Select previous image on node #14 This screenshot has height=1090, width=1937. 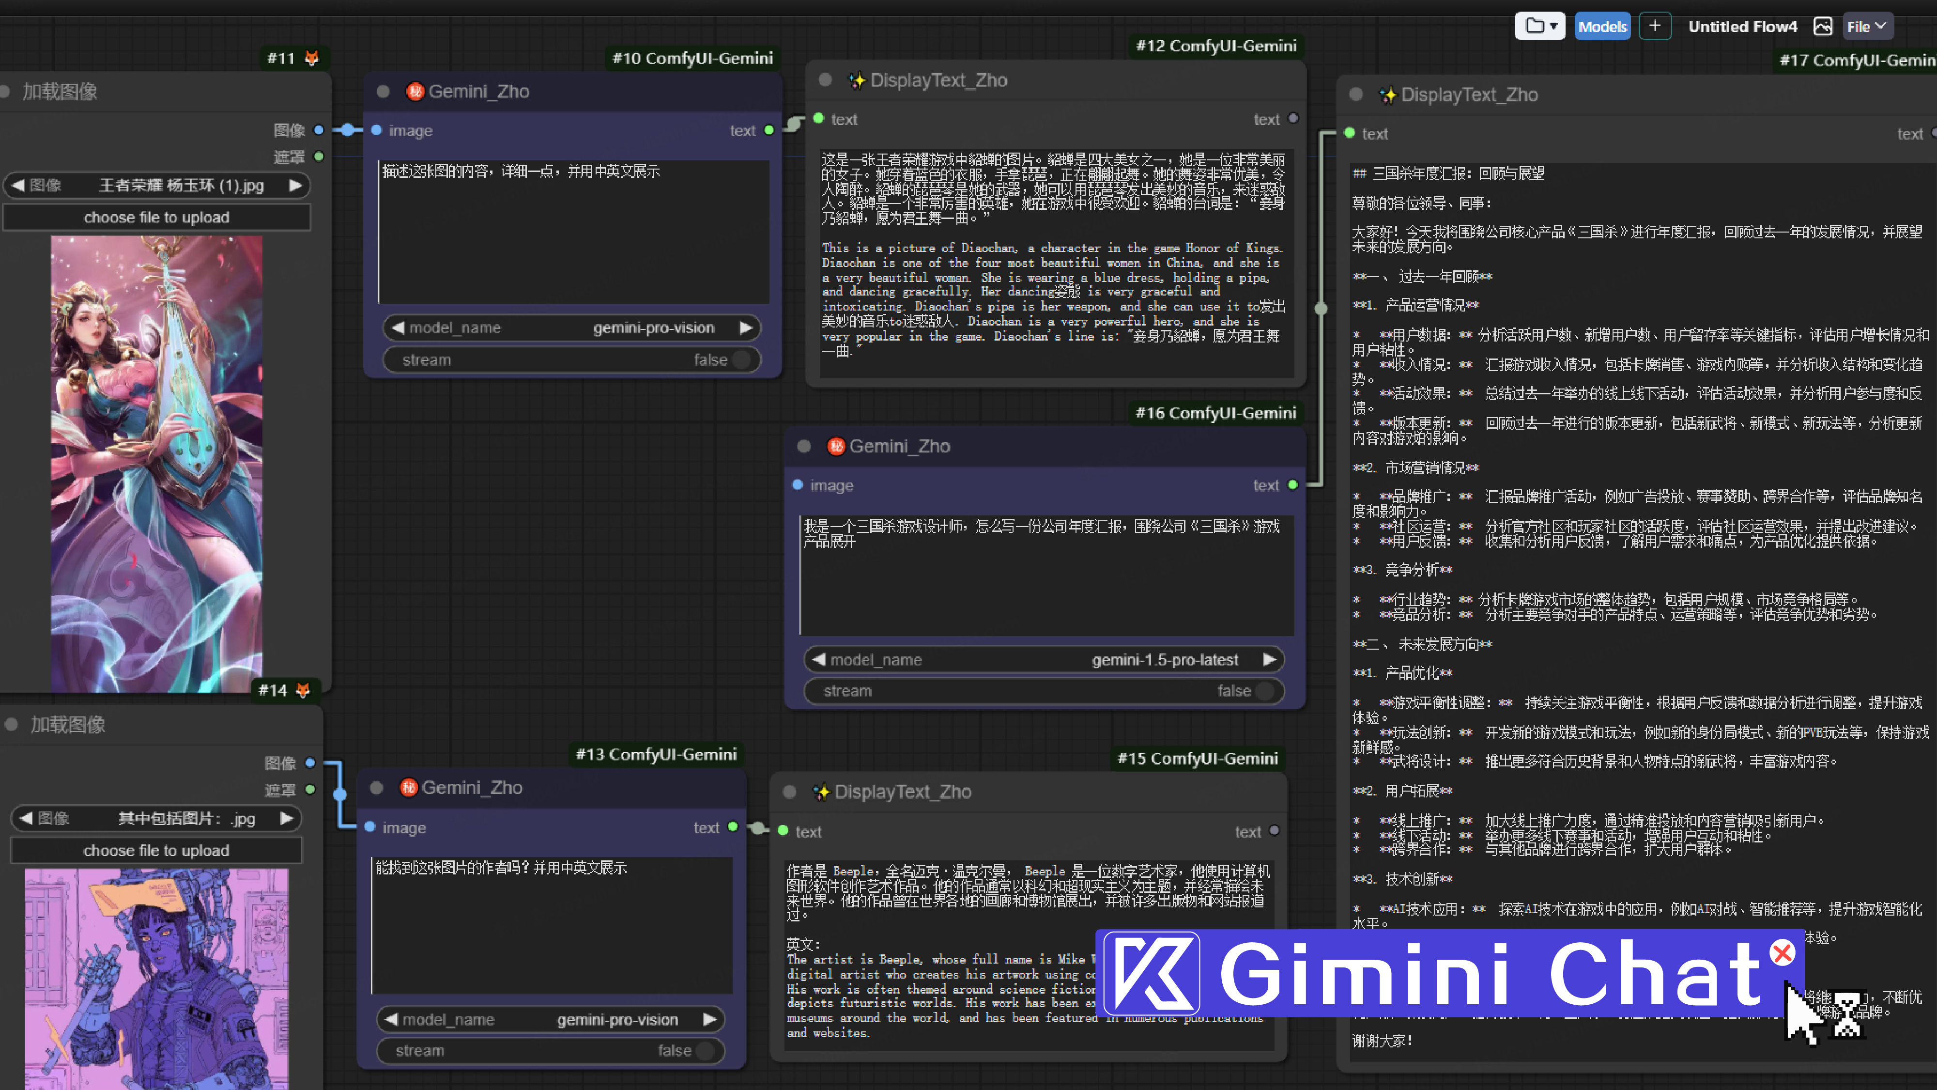[26, 818]
